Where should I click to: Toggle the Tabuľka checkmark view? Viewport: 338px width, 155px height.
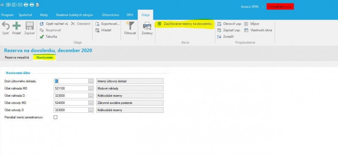click(x=48, y=37)
